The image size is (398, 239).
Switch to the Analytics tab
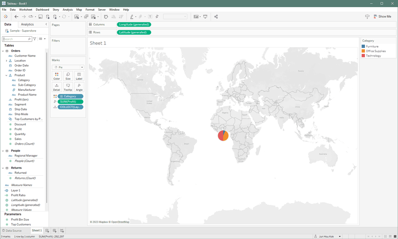(27, 24)
